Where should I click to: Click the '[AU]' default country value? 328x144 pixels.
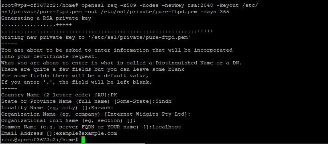[101, 95]
